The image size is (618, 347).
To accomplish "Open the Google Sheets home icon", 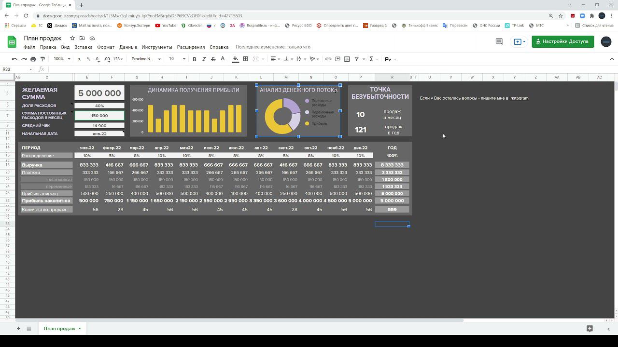I will [x=12, y=42].
